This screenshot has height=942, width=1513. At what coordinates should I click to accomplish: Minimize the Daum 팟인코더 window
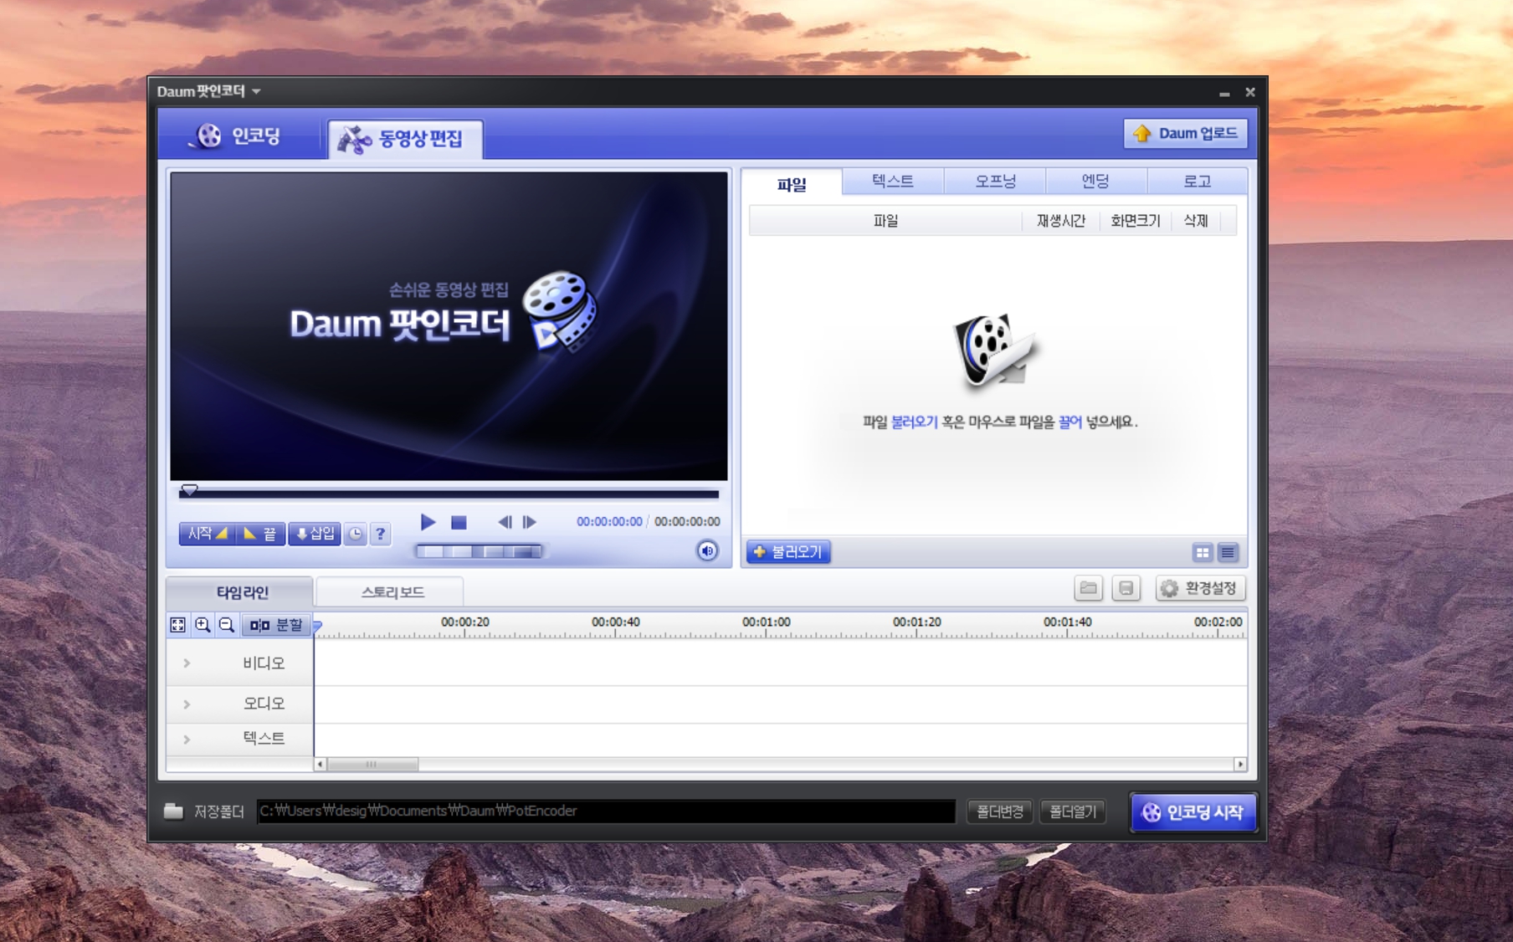click(x=1224, y=93)
